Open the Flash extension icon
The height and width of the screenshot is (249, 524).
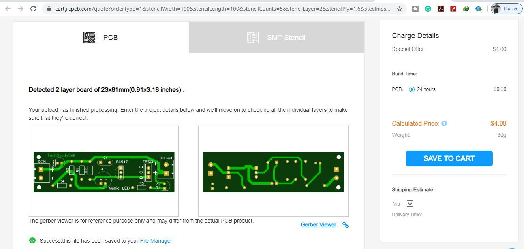[x=453, y=8]
